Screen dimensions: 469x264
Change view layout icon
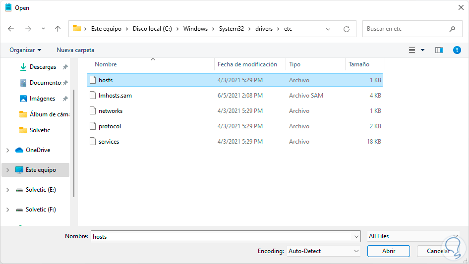(x=412, y=50)
